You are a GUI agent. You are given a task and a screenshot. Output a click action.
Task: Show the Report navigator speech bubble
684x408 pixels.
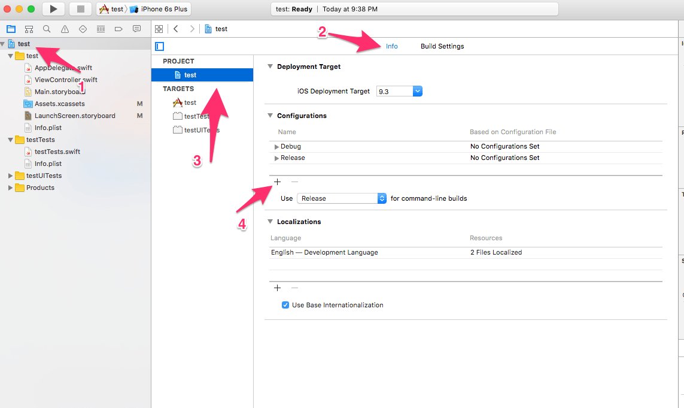click(x=136, y=29)
